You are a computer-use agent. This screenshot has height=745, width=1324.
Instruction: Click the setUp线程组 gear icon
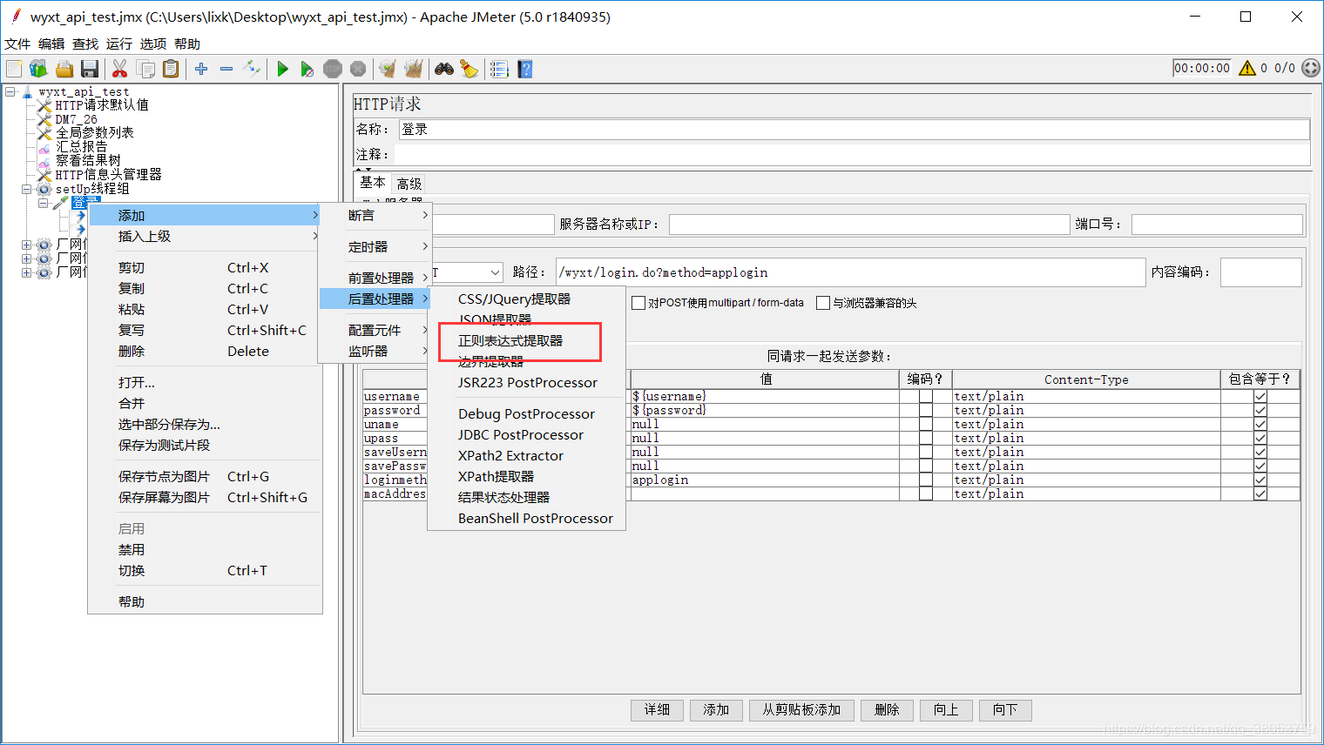pos(44,189)
